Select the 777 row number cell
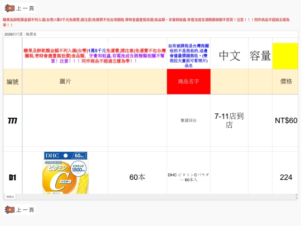 tap(12, 121)
